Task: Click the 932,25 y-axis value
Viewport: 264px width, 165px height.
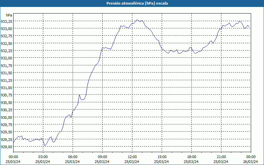Action: pyautogui.click(x=6, y=51)
